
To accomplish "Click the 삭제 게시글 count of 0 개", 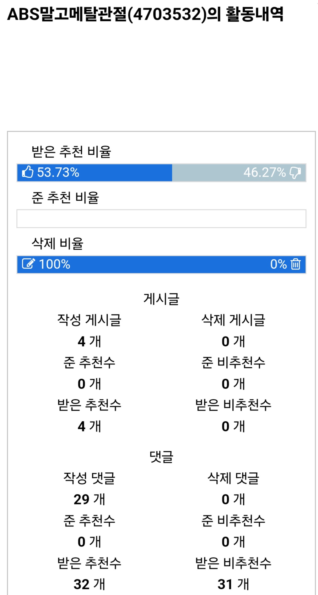I will pyautogui.click(x=233, y=342).
